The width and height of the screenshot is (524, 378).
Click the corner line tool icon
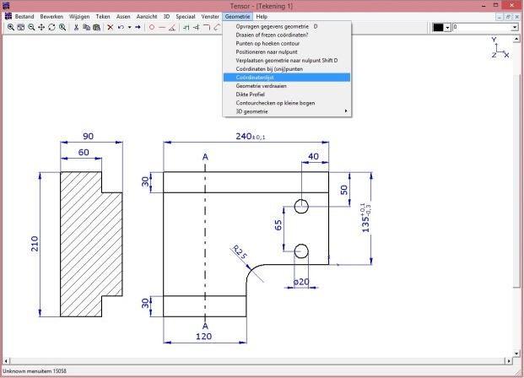click(x=207, y=27)
